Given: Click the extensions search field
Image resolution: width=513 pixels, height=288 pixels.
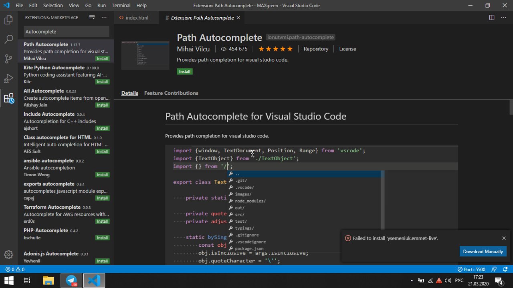Looking at the screenshot, I should pyautogui.click(x=66, y=32).
